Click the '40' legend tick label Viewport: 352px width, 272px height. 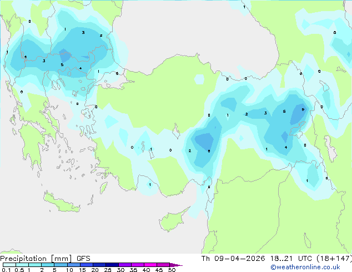(146, 270)
